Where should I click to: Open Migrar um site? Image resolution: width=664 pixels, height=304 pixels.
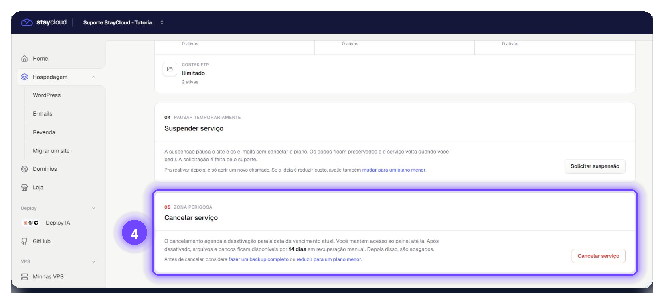click(x=51, y=151)
